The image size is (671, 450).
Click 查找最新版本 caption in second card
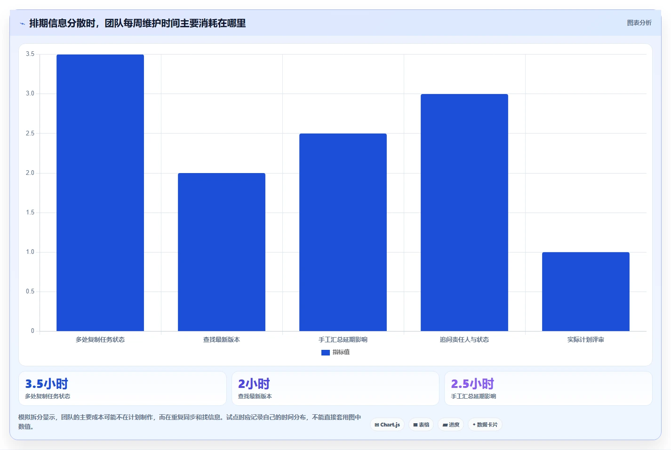coord(255,396)
